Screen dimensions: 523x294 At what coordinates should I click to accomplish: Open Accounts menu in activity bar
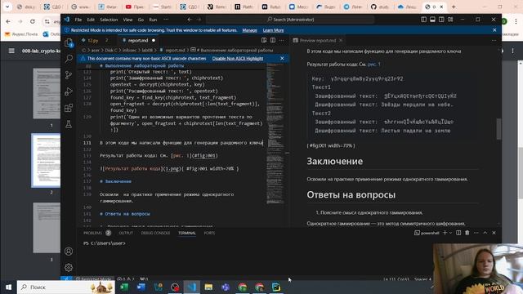coord(69,251)
